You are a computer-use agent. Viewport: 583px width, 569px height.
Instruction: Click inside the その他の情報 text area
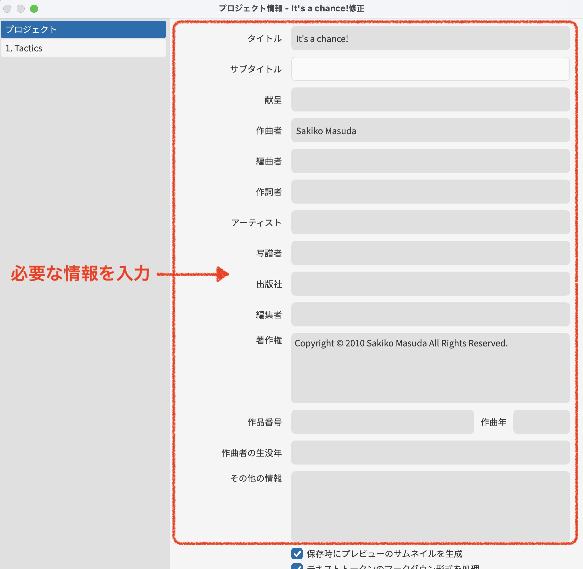click(430, 506)
